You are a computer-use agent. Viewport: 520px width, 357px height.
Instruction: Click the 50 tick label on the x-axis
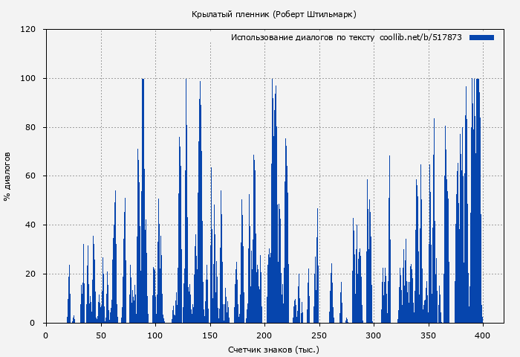(100, 335)
